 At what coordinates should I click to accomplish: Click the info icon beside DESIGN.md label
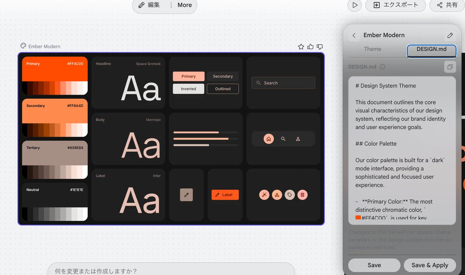click(x=382, y=67)
